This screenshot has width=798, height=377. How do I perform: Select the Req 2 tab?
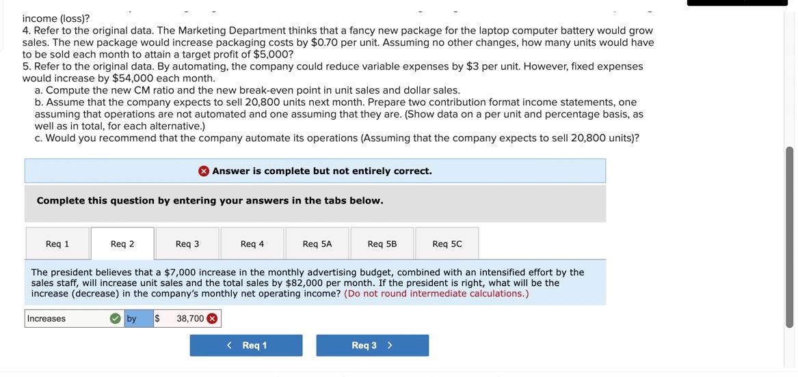[122, 244]
